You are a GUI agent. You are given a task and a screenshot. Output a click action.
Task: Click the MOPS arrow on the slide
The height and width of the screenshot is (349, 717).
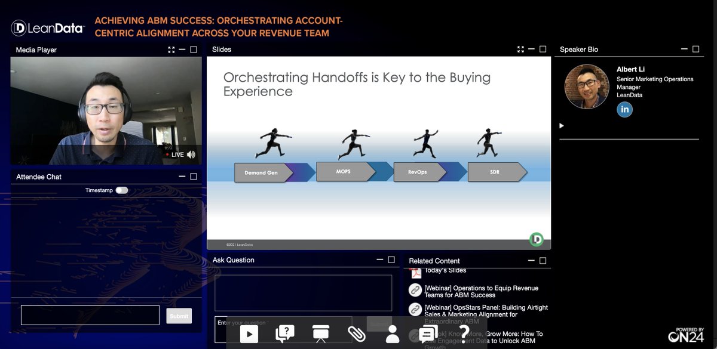[345, 171]
